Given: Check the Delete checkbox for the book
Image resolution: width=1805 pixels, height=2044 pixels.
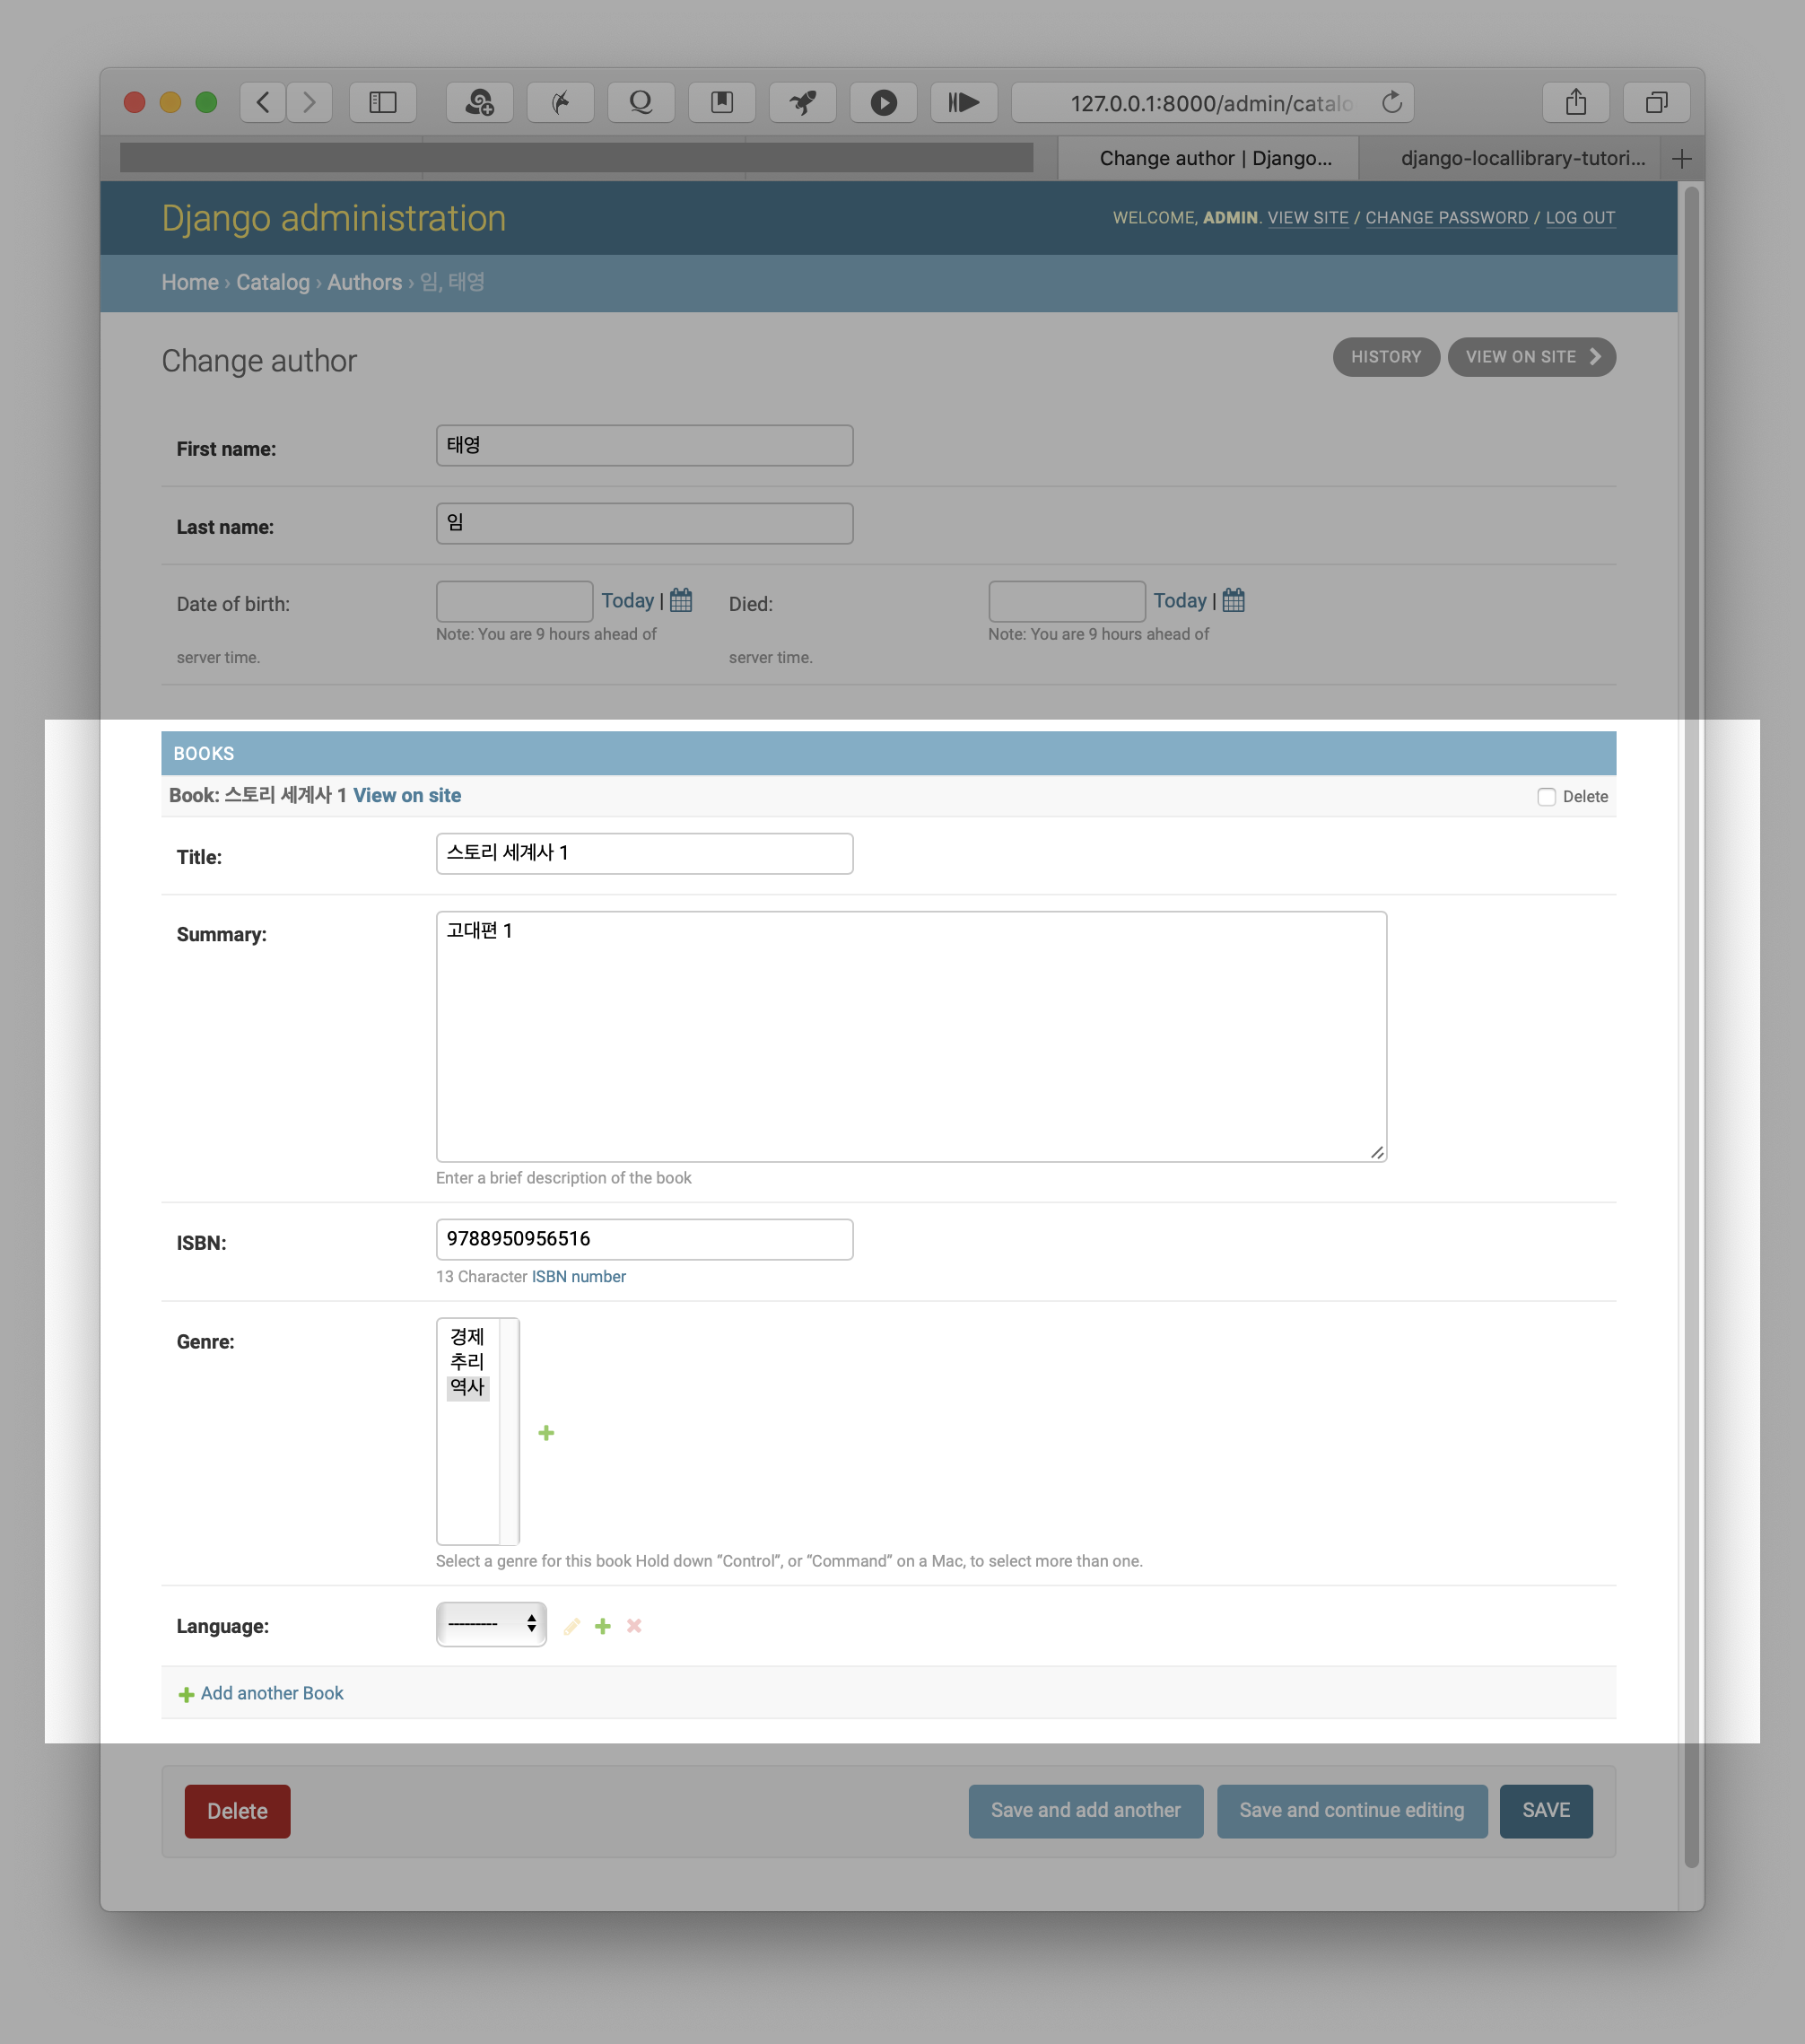Looking at the screenshot, I should pos(1546,797).
